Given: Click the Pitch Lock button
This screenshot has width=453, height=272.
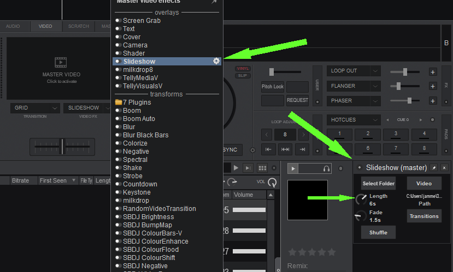Looking at the screenshot, I should 273,87.
